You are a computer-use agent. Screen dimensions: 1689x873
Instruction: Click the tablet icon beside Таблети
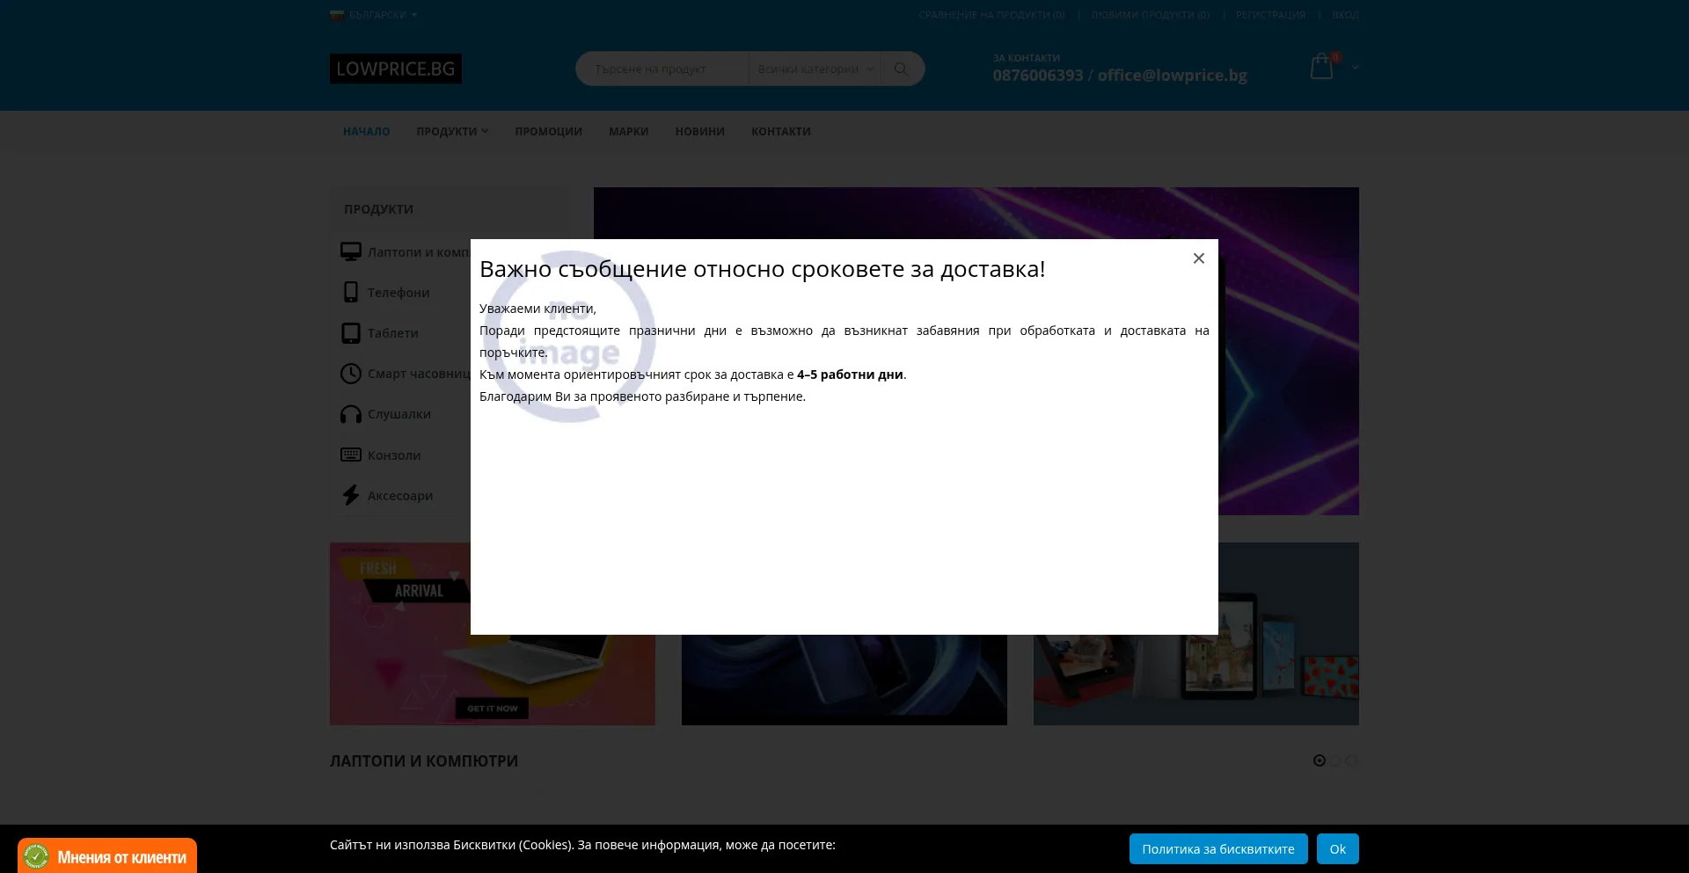point(351,333)
